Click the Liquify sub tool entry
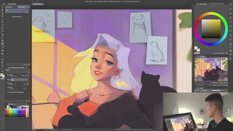 (17, 11)
